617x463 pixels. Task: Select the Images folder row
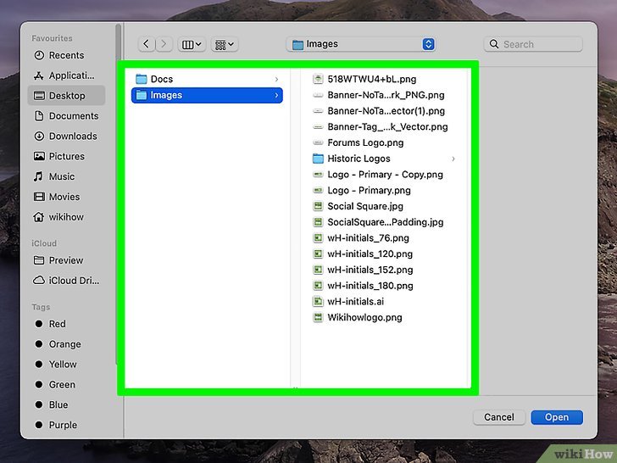[x=207, y=95]
